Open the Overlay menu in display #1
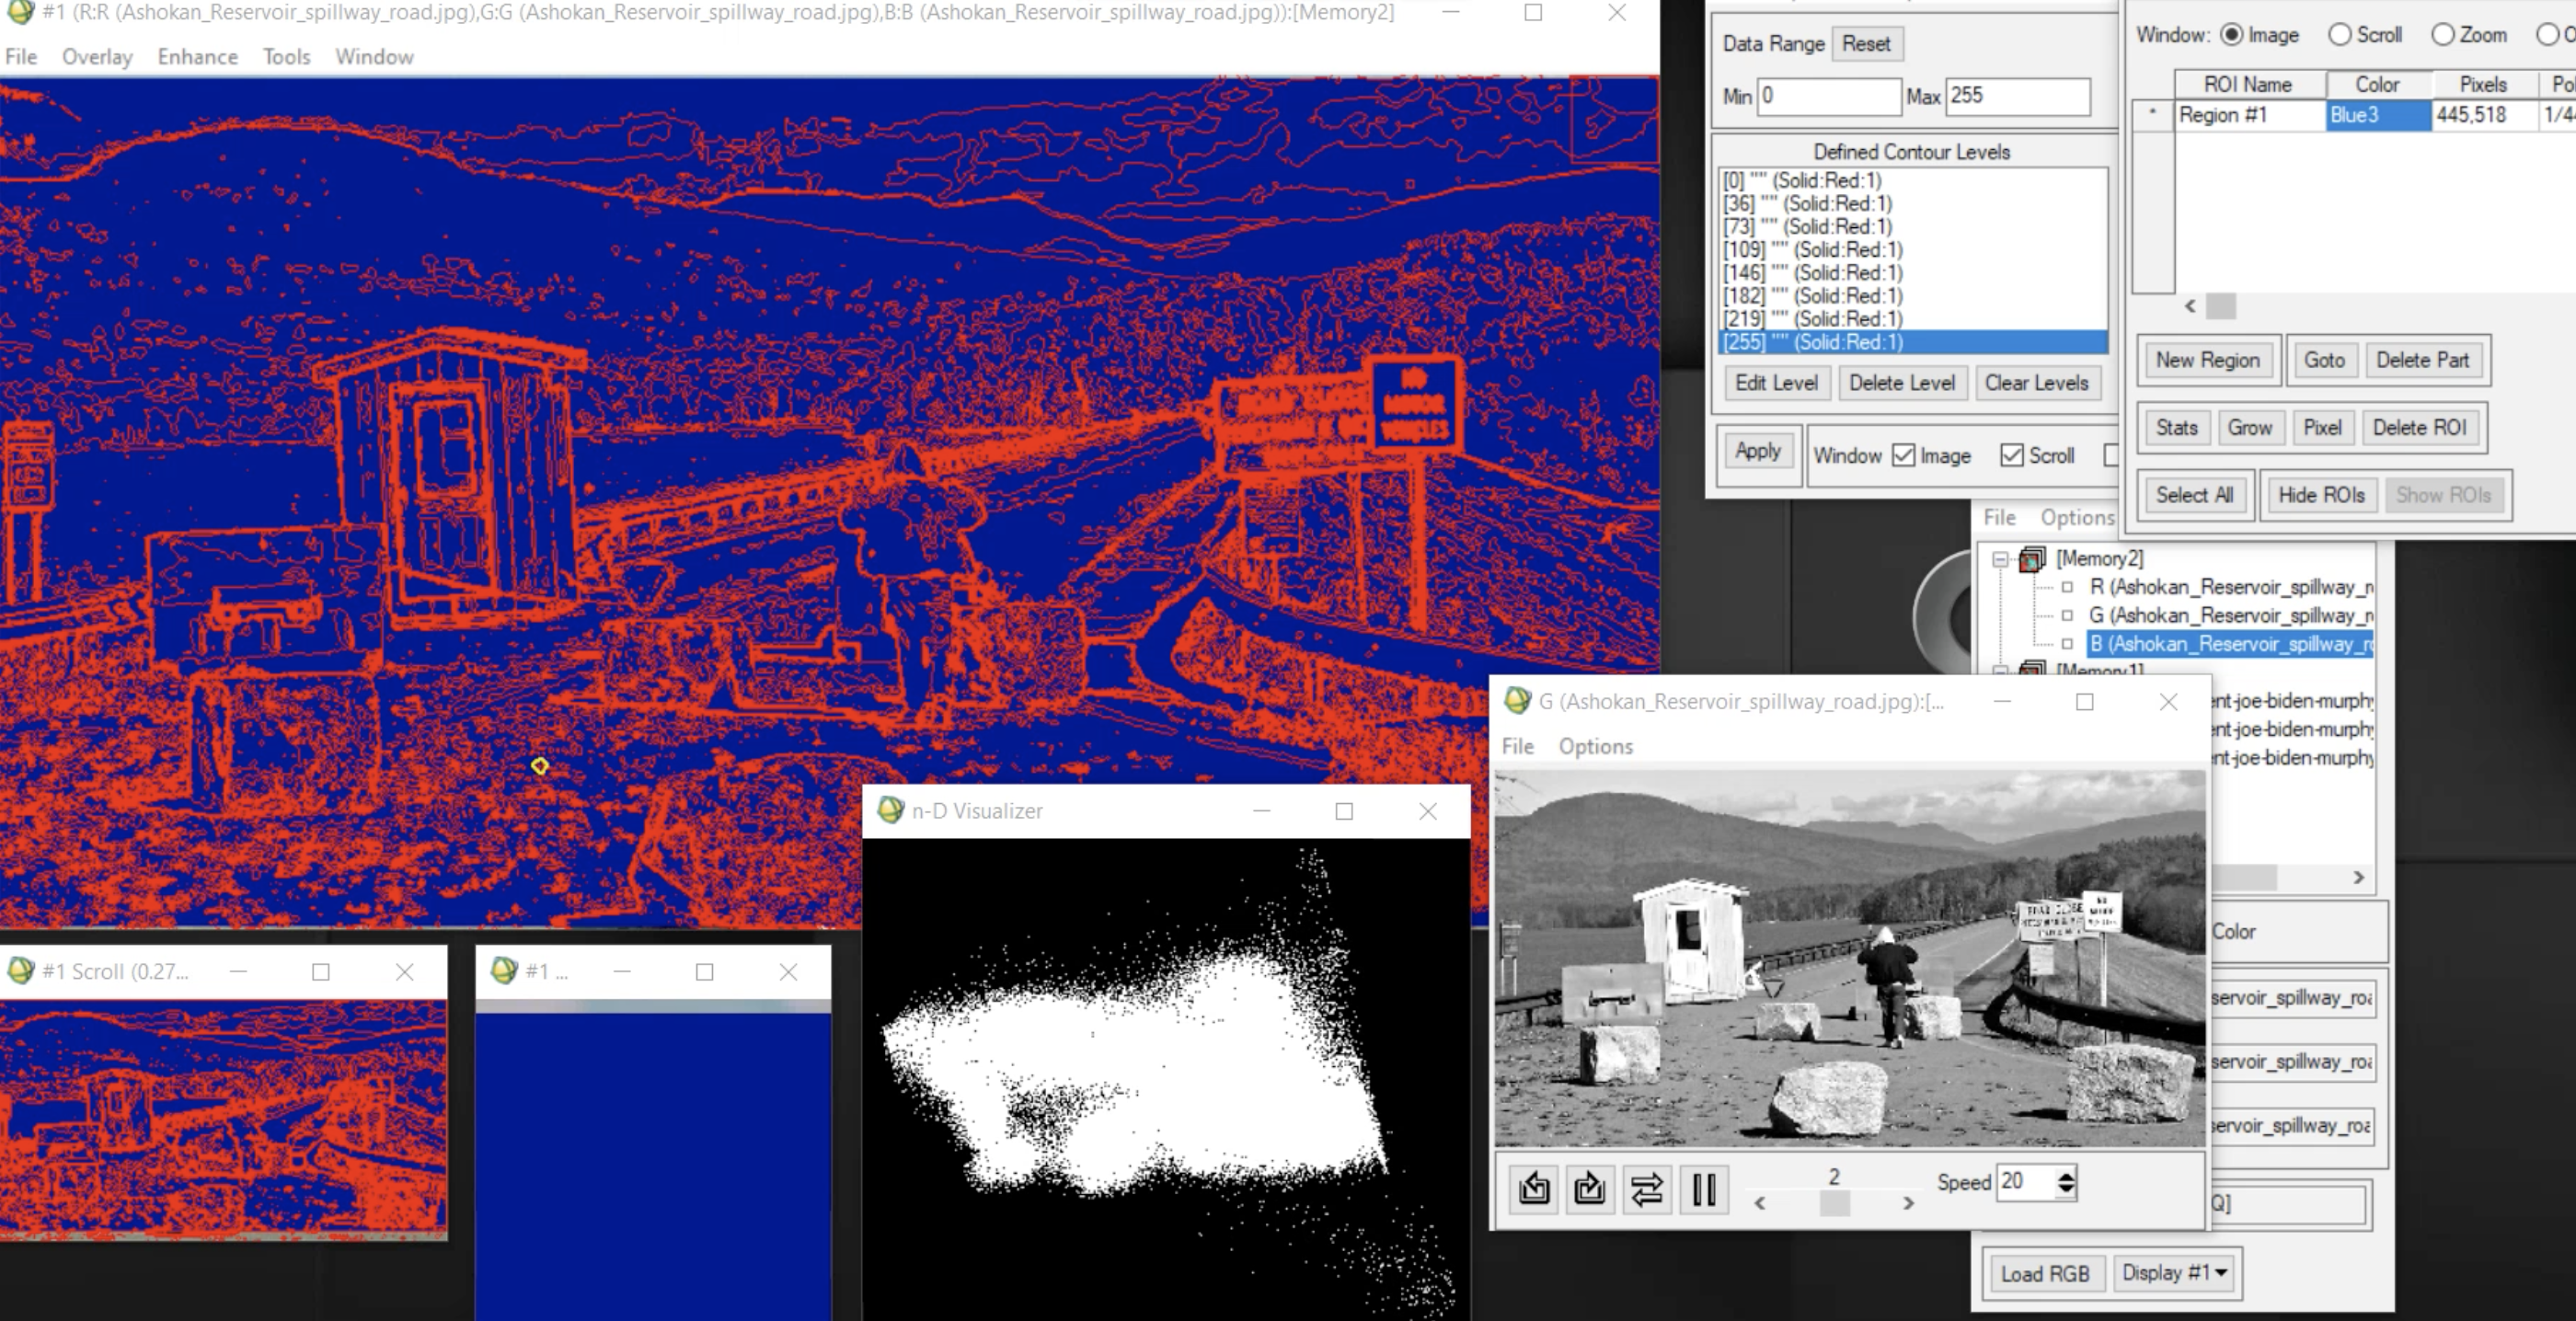 97,57
